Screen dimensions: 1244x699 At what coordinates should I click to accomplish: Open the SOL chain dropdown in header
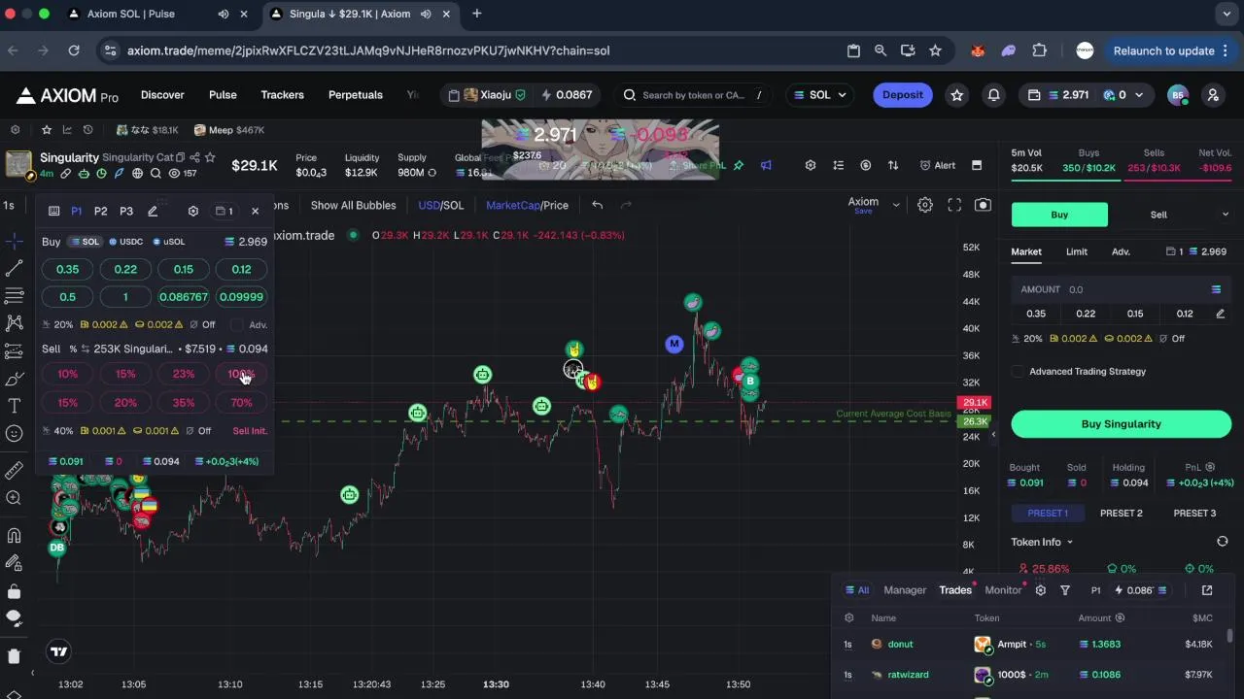820,95
